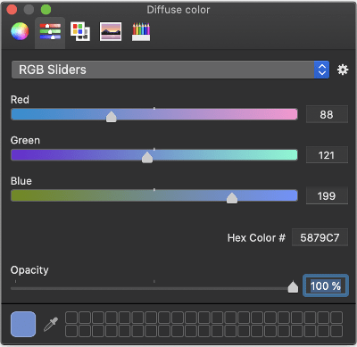Select the Blue value field showing 199
Image resolution: width=357 pixels, height=347 pixels.
(327, 196)
